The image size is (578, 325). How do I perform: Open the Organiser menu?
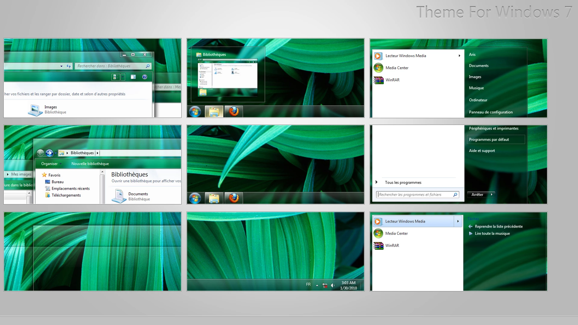(x=51, y=164)
